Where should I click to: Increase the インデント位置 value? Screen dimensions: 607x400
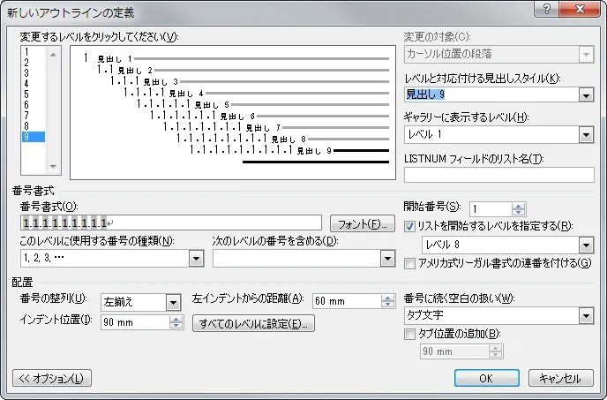176,319
